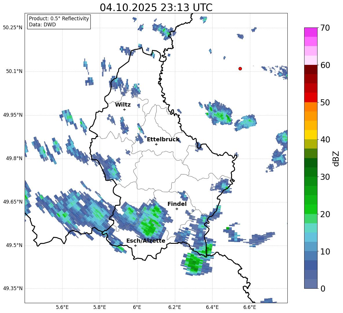Select the bright red colorbar swatch at 50 dBZ
This screenshot has width=343, height=313.
tap(311, 97)
